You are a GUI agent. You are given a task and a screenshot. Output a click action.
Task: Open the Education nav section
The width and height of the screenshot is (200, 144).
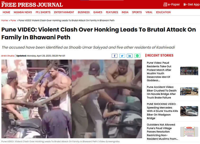pyautogui.click(x=163, y=12)
